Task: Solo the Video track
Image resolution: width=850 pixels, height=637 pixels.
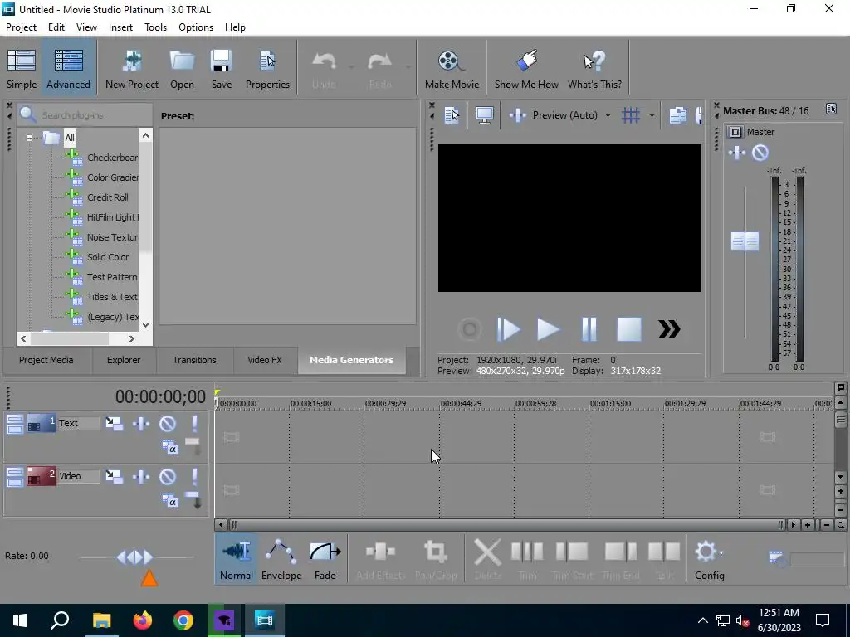Action: point(194,477)
